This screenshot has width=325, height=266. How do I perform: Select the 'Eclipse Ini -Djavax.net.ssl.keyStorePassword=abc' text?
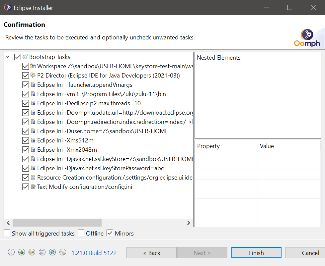(x=101, y=168)
